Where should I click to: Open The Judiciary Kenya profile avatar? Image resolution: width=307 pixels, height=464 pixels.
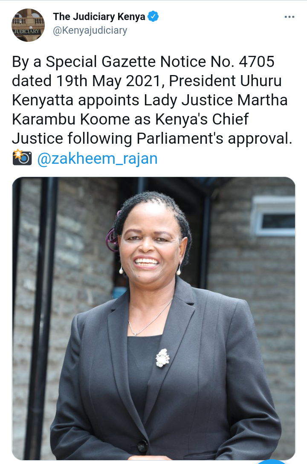click(x=28, y=25)
